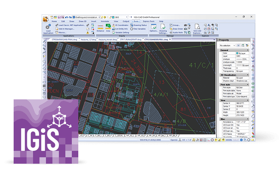This screenshot has width=279, height=178.
Task: Click the layer light bulb icon
Action: (102, 17)
